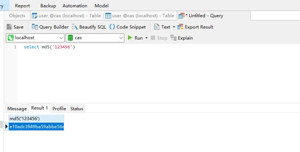Screen dimensions: 300x152
Task: Click the green cas database icon
Action: point(70,38)
